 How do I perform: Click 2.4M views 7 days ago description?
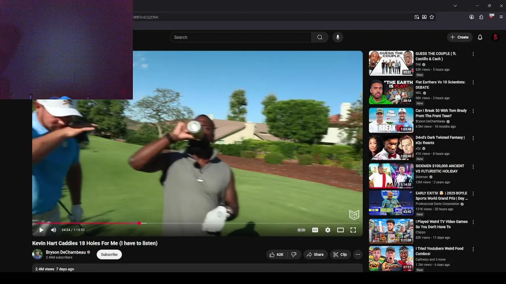click(55, 269)
